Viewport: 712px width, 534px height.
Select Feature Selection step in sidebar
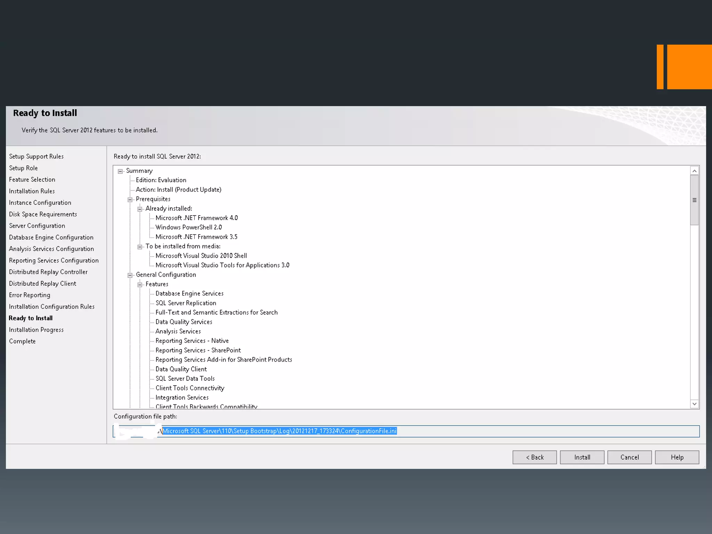point(32,179)
